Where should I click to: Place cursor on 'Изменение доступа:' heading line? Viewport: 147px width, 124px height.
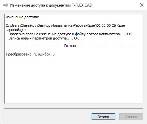point(22,17)
